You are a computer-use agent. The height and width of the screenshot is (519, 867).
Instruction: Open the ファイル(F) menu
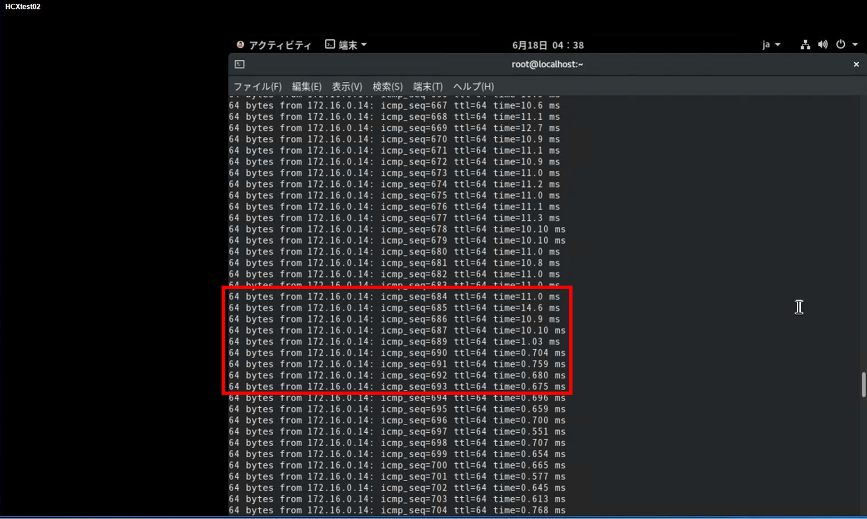(x=257, y=87)
